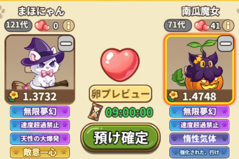Tap the 71代 generation badge
Image resolution: width=239 pixels, height=159 pixels.
click(x=178, y=25)
